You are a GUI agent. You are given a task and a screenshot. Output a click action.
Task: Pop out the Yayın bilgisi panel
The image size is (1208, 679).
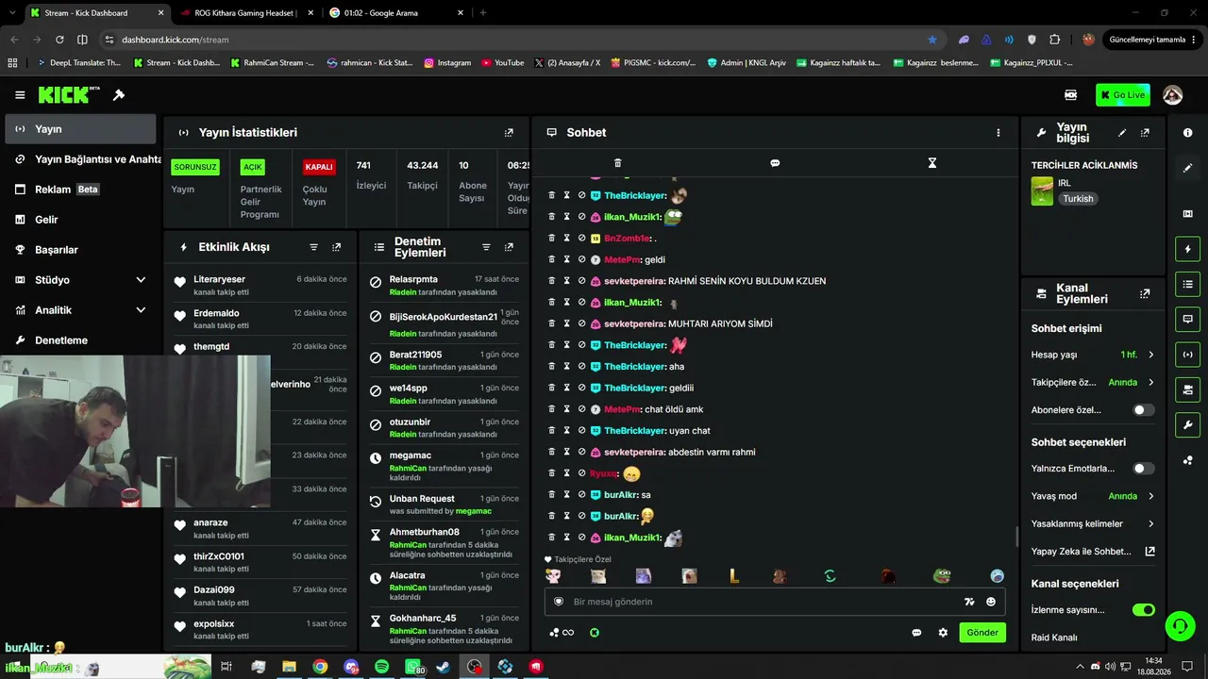click(x=1145, y=133)
